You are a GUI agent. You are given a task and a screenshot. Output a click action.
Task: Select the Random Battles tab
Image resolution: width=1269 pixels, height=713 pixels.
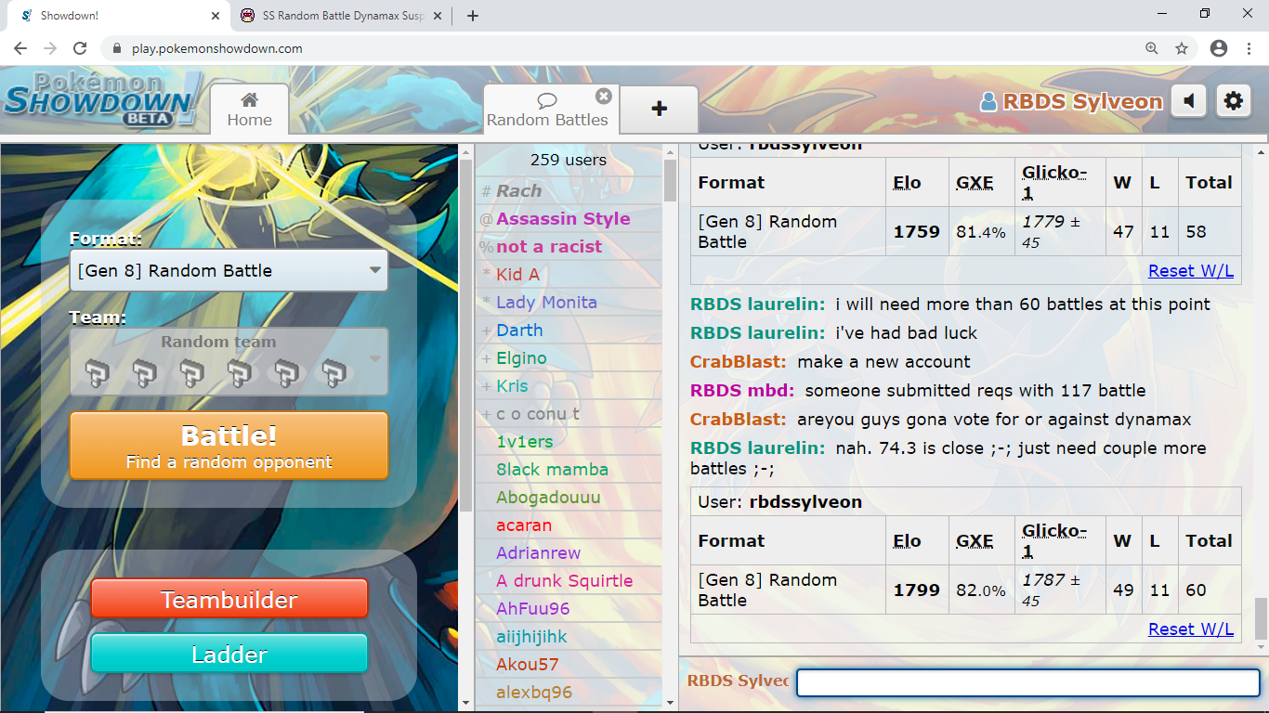click(x=547, y=110)
